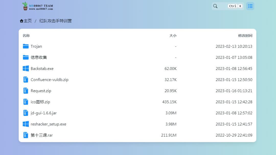Screen dimensions: 276x155
Task: Click the date 2023-01-15 12:50:50
Action: pyautogui.click(x=234, y=80)
